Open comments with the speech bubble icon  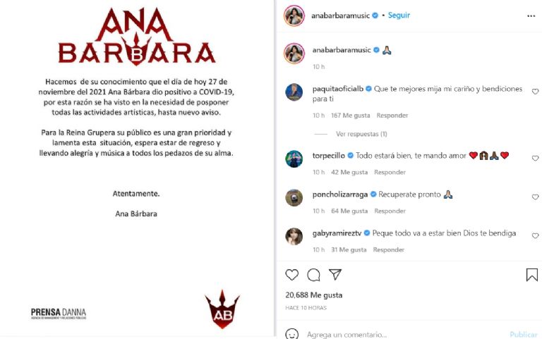[313, 275]
